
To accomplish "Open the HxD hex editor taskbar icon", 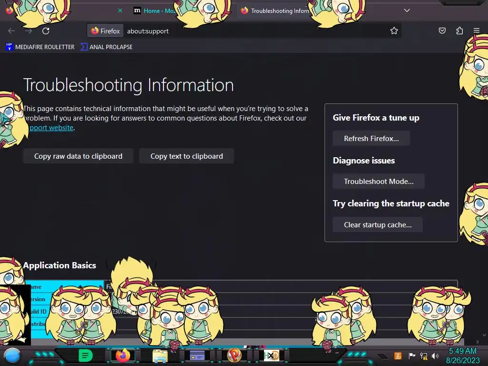I will click(271, 356).
